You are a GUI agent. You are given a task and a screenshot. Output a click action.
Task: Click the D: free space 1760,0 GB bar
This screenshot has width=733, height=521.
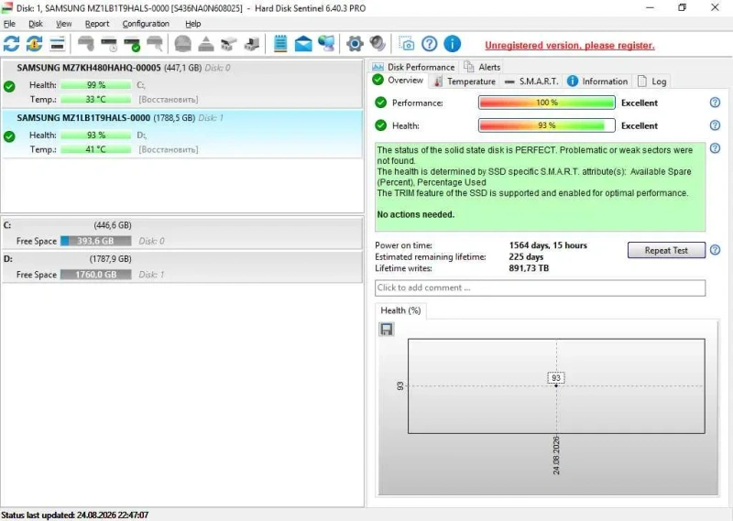click(x=96, y=275)
